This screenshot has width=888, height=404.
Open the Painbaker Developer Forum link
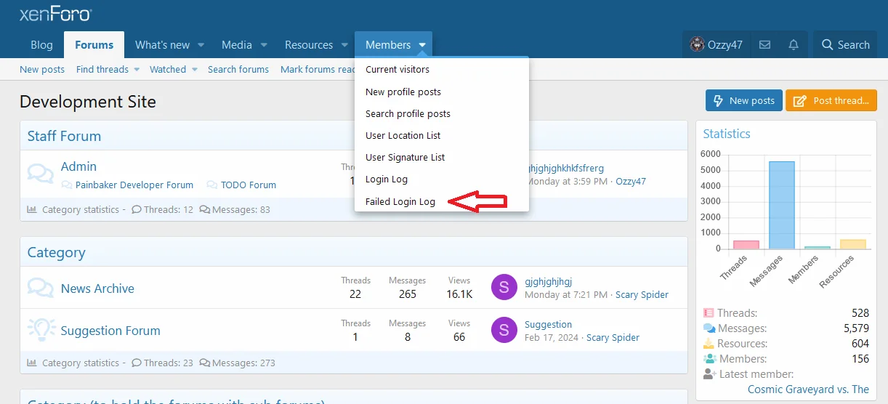tap(134, 185)
